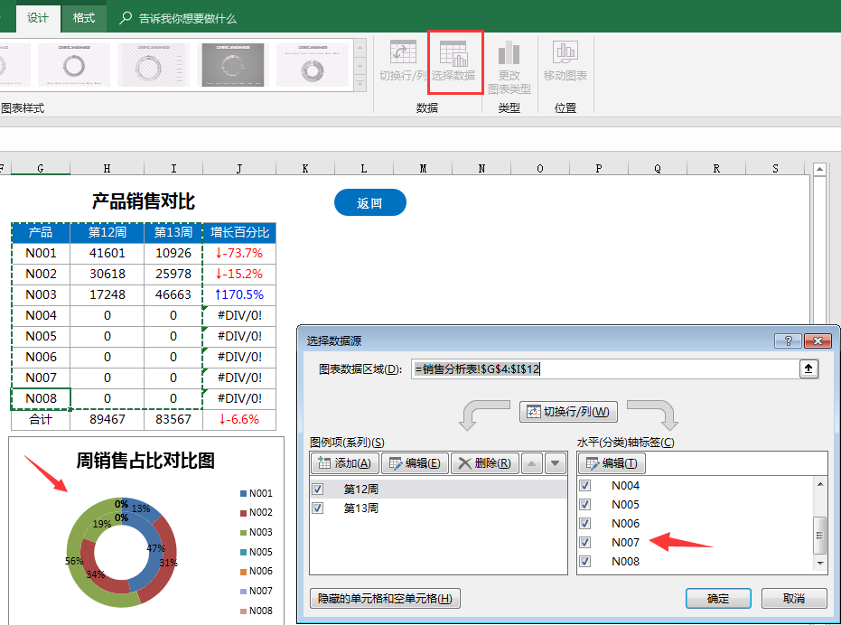Uncheck the N004 category checkbox

585,485
